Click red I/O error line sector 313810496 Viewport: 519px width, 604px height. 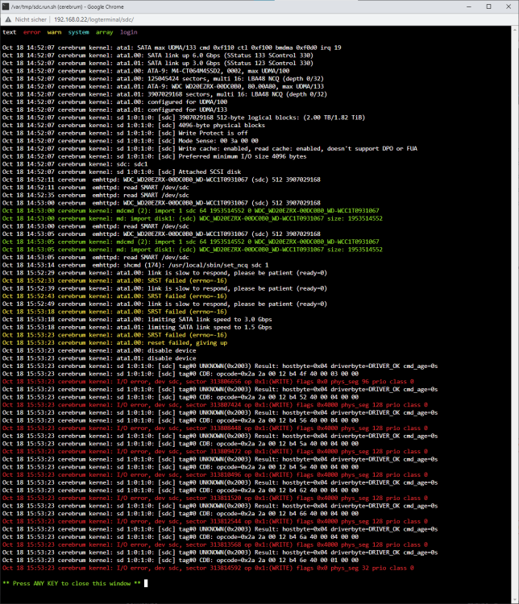click(x=214, y=474)
